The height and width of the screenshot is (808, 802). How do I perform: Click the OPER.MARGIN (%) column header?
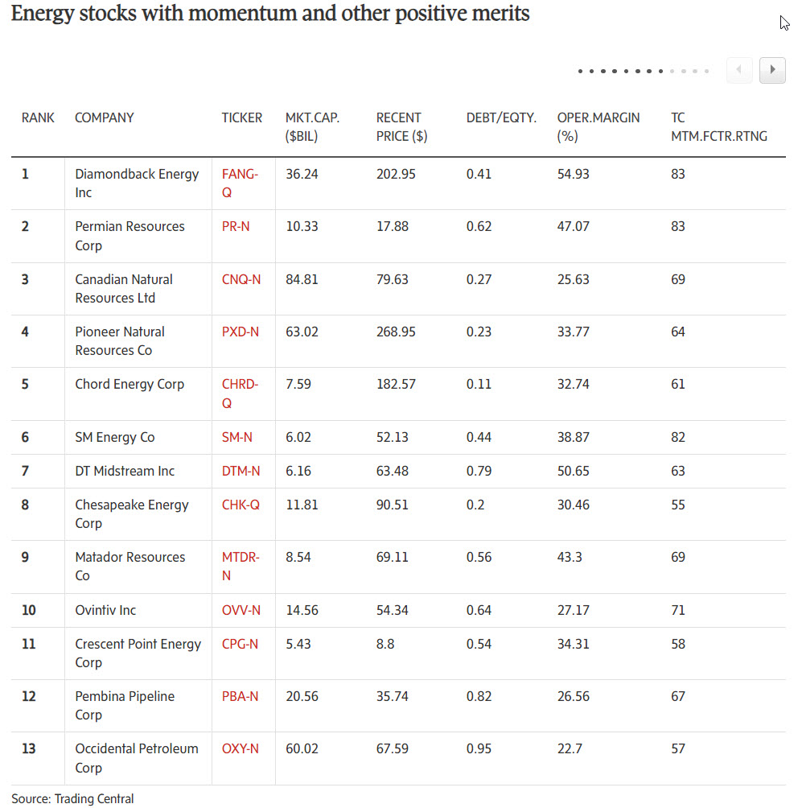pos(598,127)
